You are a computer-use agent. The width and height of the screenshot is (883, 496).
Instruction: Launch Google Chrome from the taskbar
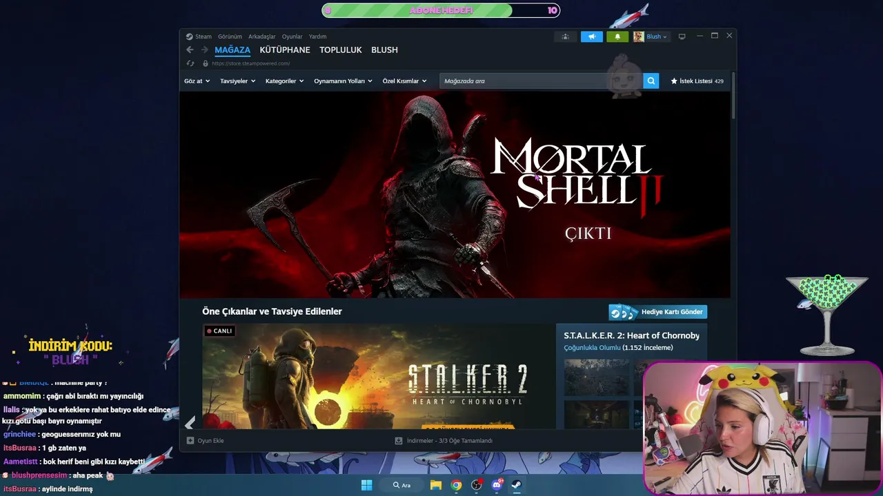point(456,485)
